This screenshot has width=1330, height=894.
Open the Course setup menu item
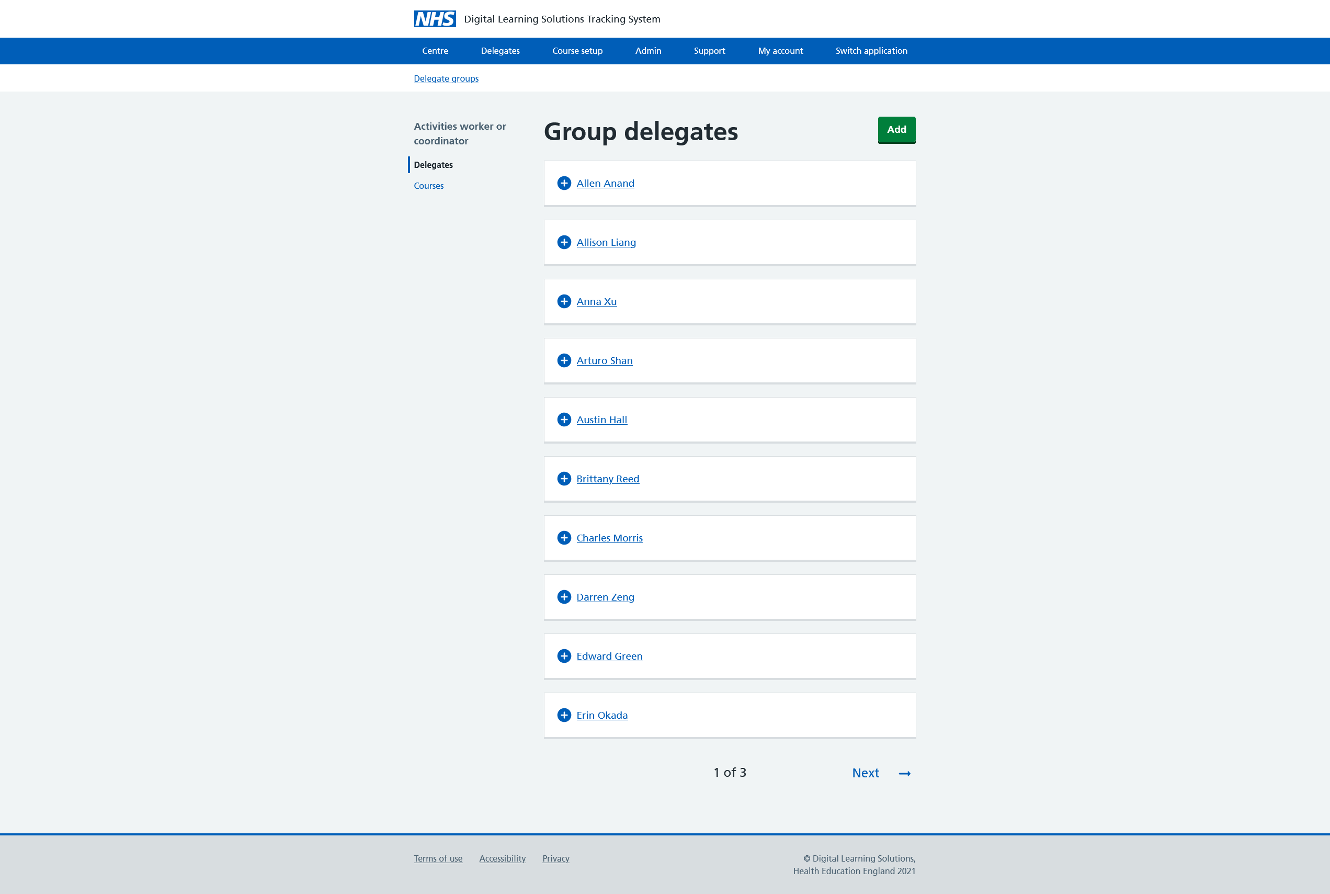[577, 51]
